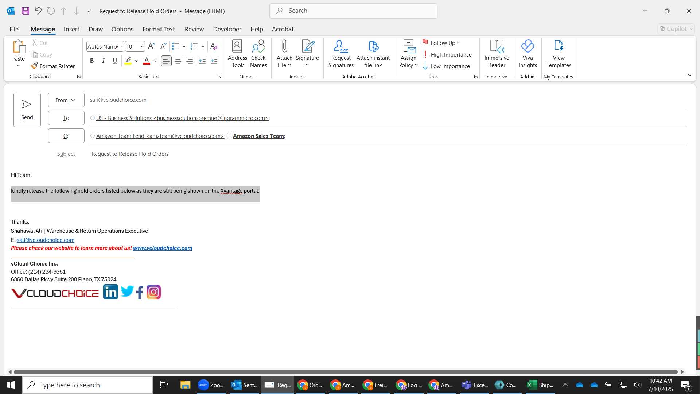Collapse the ribbon with chevron
This screenshot has width=700, height=394.
[689, 75]
